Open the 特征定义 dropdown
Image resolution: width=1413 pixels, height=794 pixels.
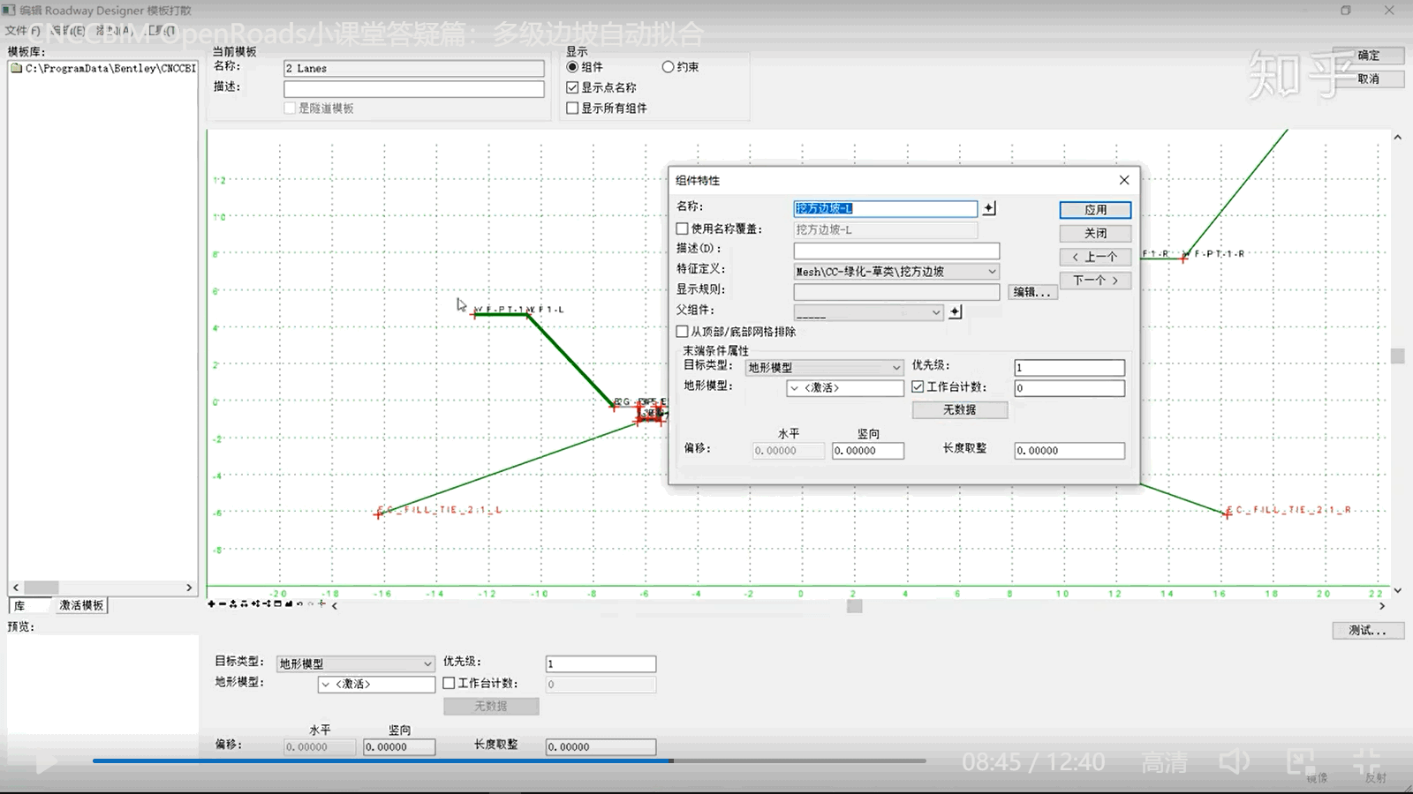point(896,272)
